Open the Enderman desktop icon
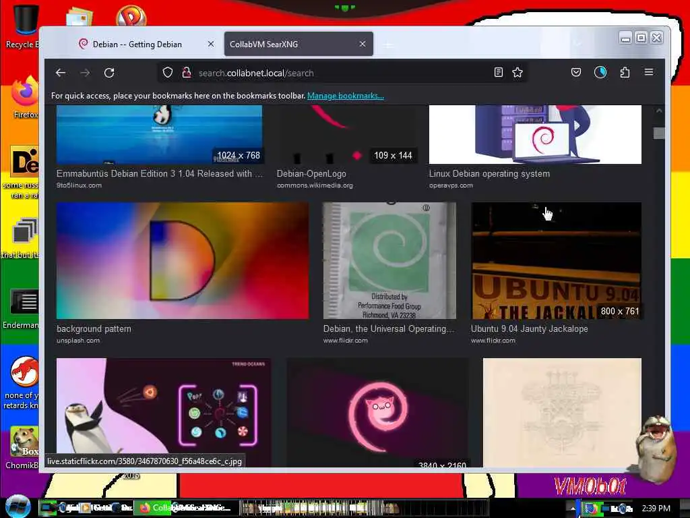Screen dimensions: 690x518 pyautogui.click(x=21, y=308)
